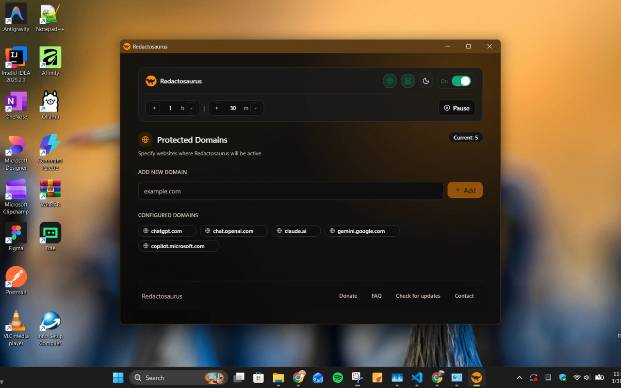Click Check for updates link
The height and width of the screenshot is (388, 621).
pos(418,296)
